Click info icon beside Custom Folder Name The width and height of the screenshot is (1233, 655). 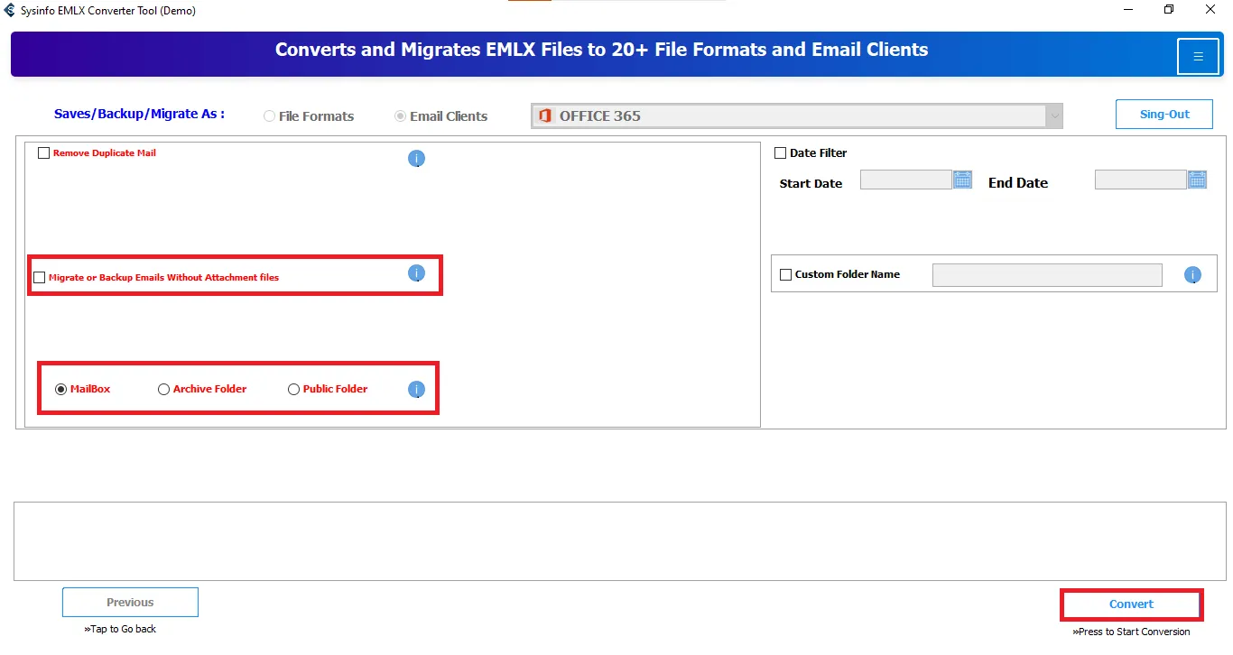pos(1192,275)
